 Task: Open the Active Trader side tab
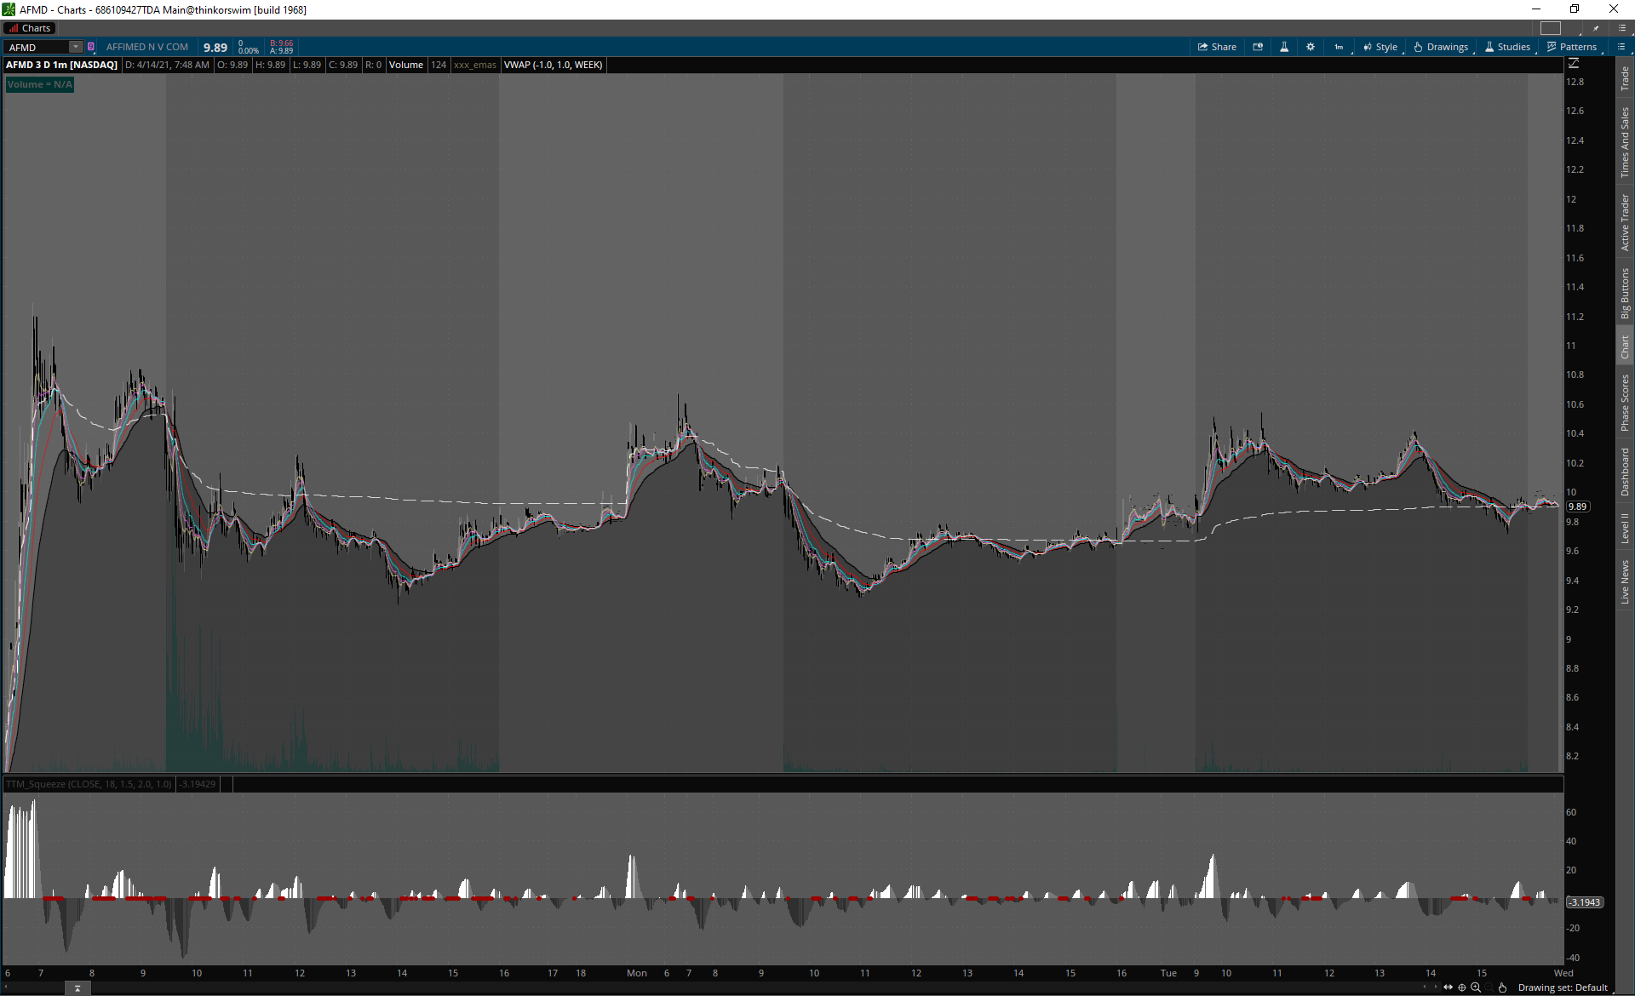tap(1625, 221)
